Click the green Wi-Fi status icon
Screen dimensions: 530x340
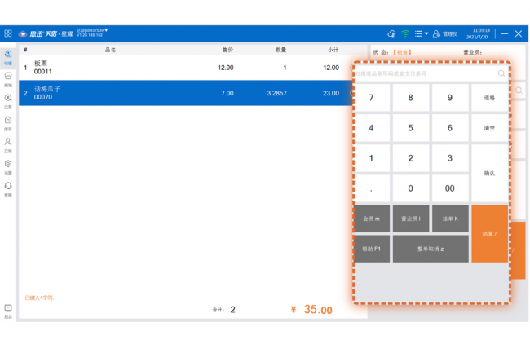[405, 33]
